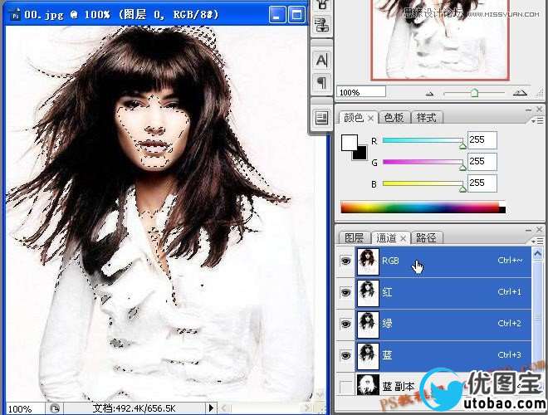Select the RGB channel thumbnail
This screenshot has width=548, height=415.
pyautogui.click(x=368, y=261)
